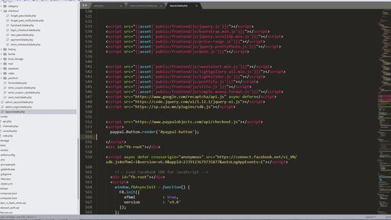Expand the sanpham folder arrow
Screen dimensions: 391x220
click(1, 68)
